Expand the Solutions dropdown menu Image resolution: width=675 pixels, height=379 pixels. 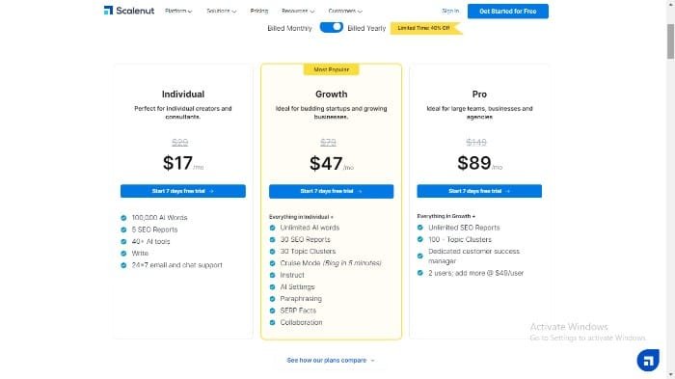coord(221,11)
